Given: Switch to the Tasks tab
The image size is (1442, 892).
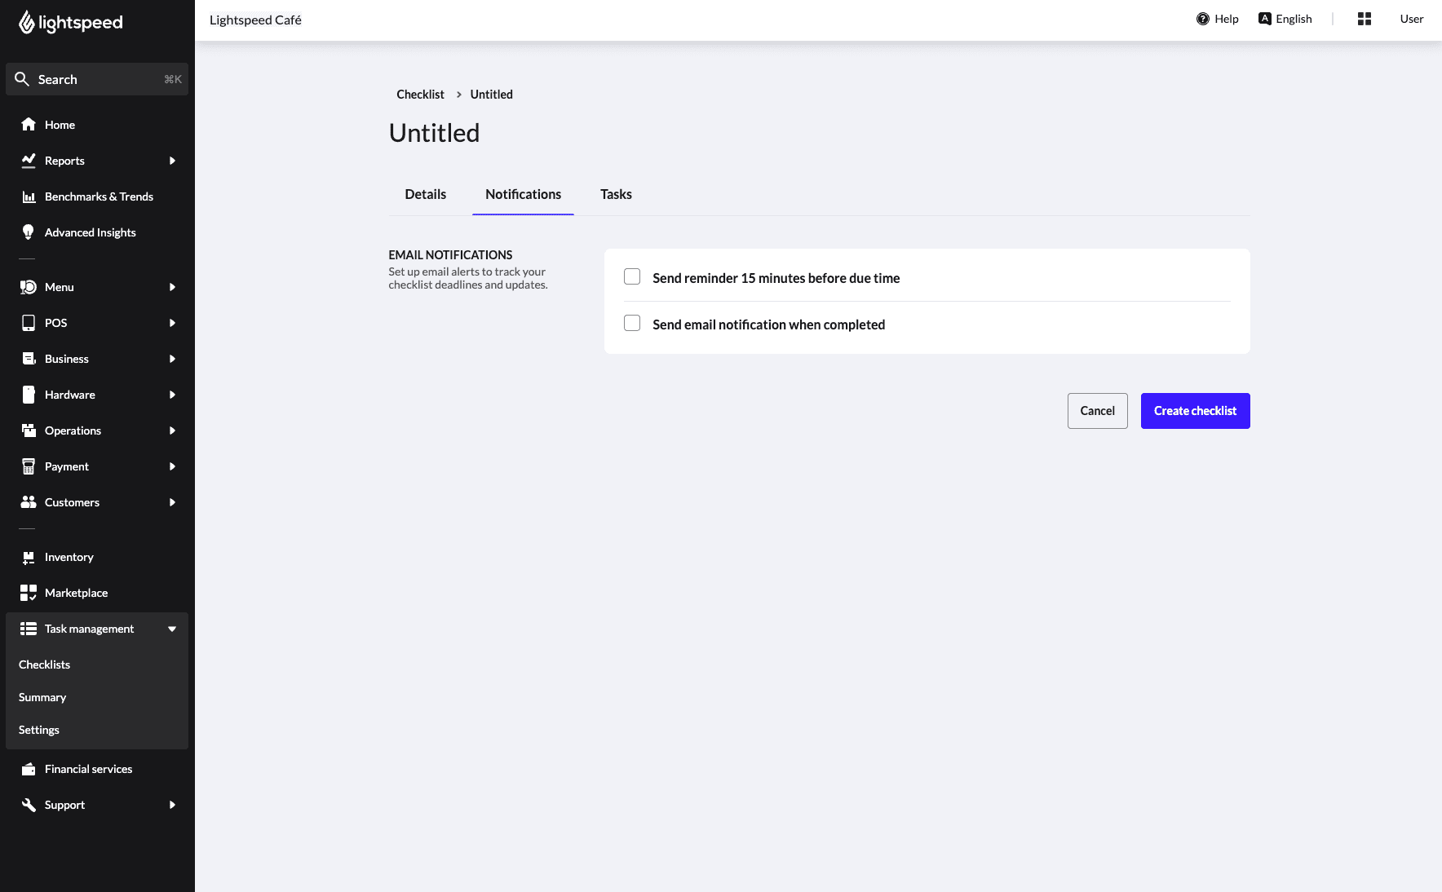Looking at the screenshot, I should (x=616, y=194).
